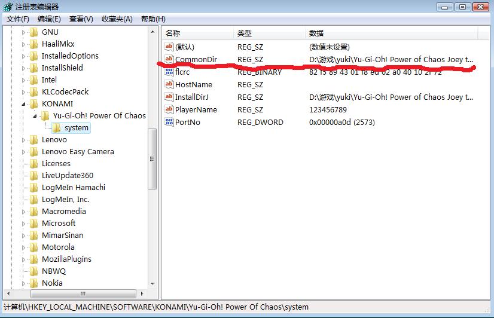Click the Licenses folder icon
The width and height of the screenshot is (494, 318).
click(x=33, y=164)
